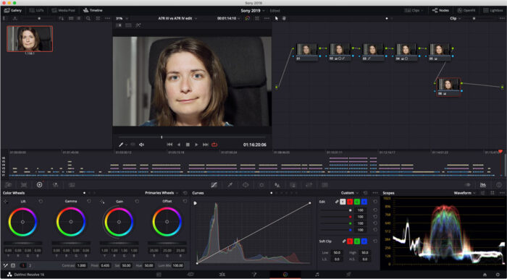Select the Color Wheels palette icon
Screen dimensions: 507x279
coord(39,185)
